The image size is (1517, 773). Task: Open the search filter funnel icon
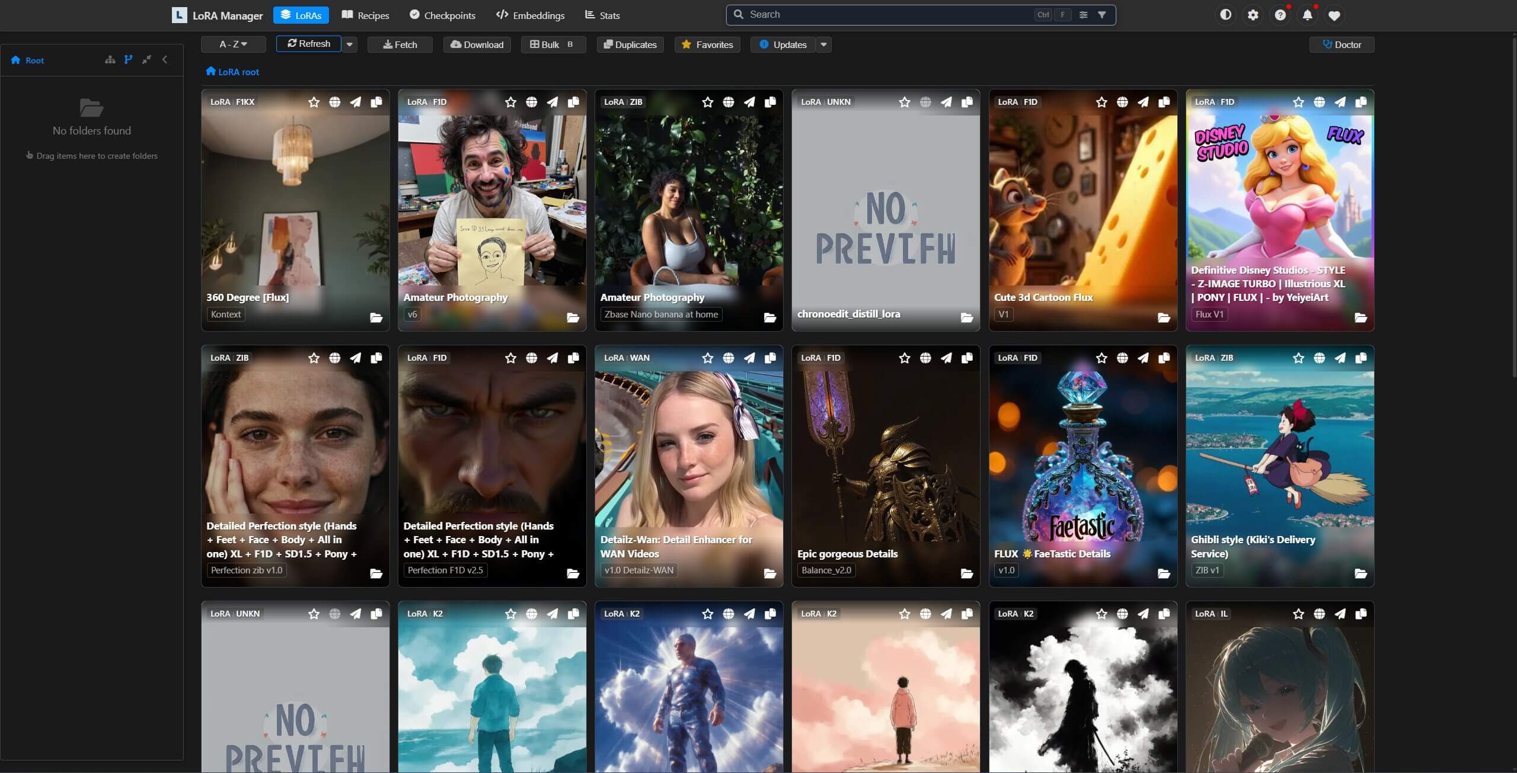(1101, 15)
